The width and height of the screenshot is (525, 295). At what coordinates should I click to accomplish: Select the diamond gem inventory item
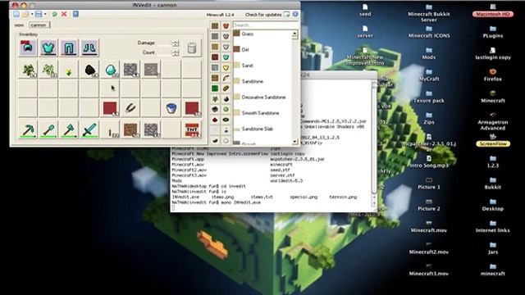110,70
